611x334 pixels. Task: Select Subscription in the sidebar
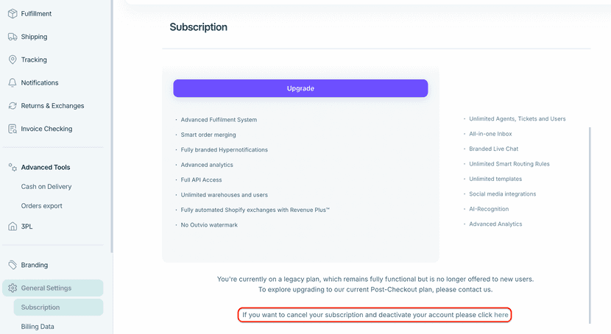pos(40,308)
